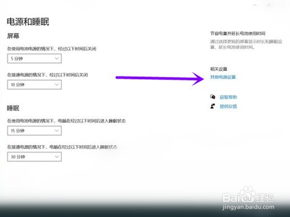290x217 pixels.
Task: Open the screen-off when plugged in dropdown showing 10 分钟
Action: [34, 85]
